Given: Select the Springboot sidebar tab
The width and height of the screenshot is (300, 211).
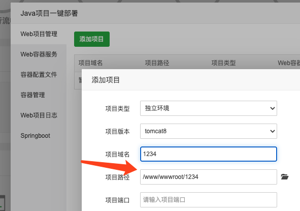Looking at the screenshot, I should [36, 135].
